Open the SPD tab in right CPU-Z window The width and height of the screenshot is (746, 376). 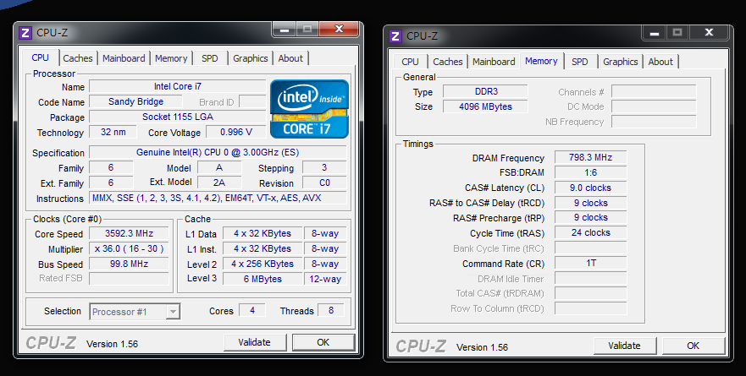click(x=579, y=62)
